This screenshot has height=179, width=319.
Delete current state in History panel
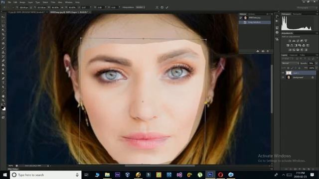coord(268,51)
